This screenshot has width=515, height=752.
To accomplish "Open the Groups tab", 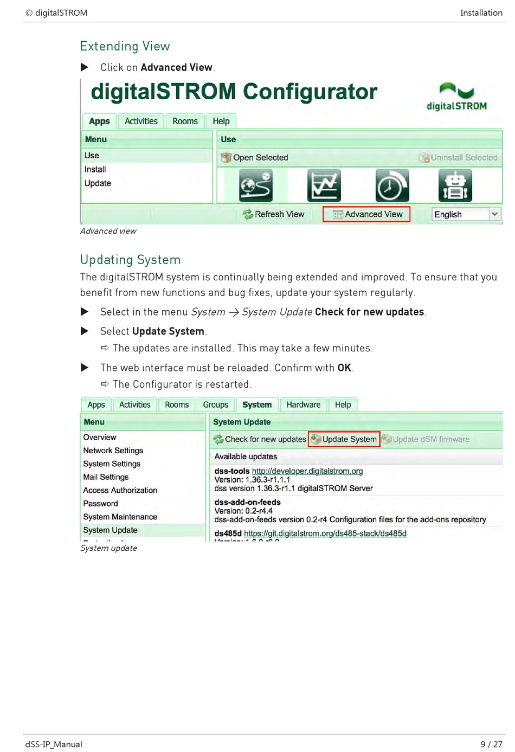I will 216,405.
